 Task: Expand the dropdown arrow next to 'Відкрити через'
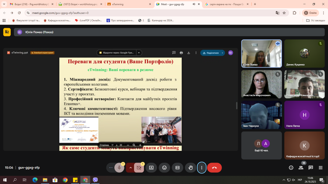(139, 53)
